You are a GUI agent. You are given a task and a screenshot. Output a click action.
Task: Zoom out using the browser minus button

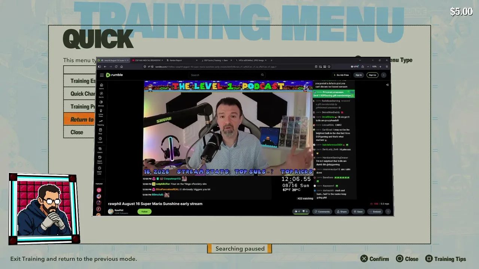click(368, 67)
